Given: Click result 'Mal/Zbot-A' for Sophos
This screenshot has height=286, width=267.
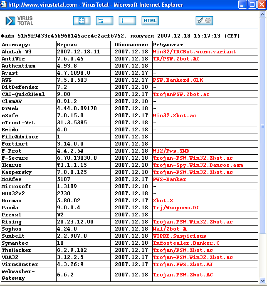Looking at the screenshot, I should 170,229.
